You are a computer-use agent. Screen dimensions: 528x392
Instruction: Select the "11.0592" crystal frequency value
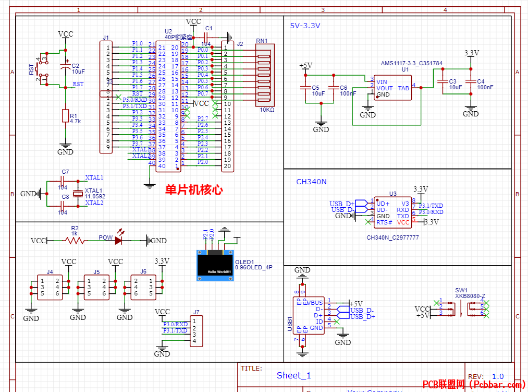[x=95, y=196]
